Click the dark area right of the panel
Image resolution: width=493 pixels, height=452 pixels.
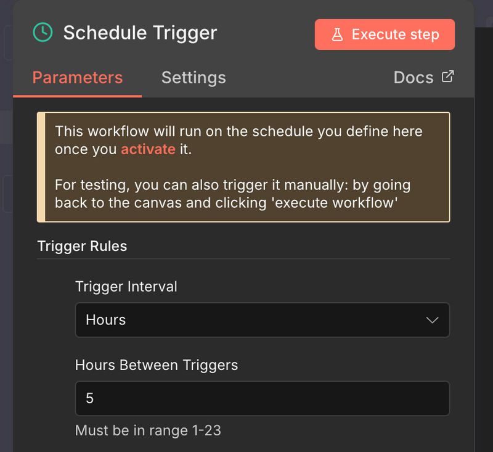point(484,247)
